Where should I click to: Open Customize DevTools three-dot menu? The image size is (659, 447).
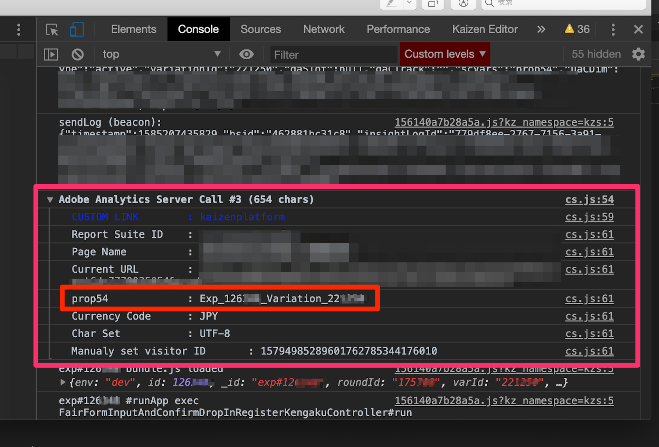[613, 30]
